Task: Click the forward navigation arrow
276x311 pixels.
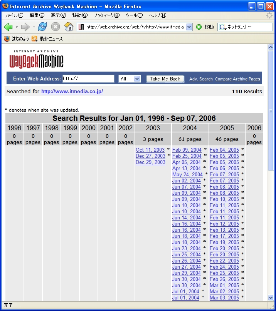Action: pyautogui.click(x=25, y=27)
